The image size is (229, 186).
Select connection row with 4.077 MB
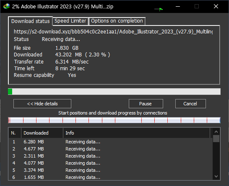[x=110, y=163]
